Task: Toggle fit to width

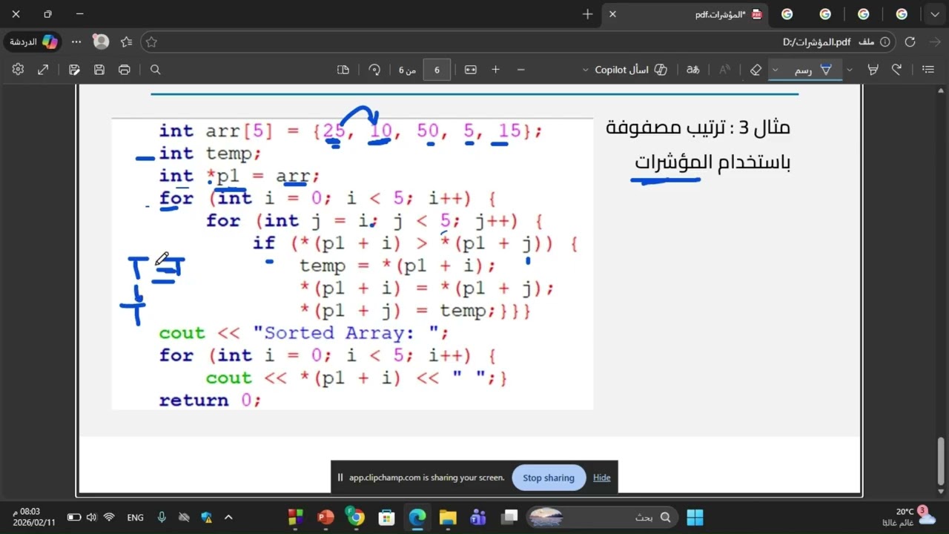Action: pos(471,70)
